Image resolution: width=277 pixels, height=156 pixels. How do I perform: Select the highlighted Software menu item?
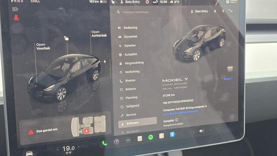[x=138, y=123]
